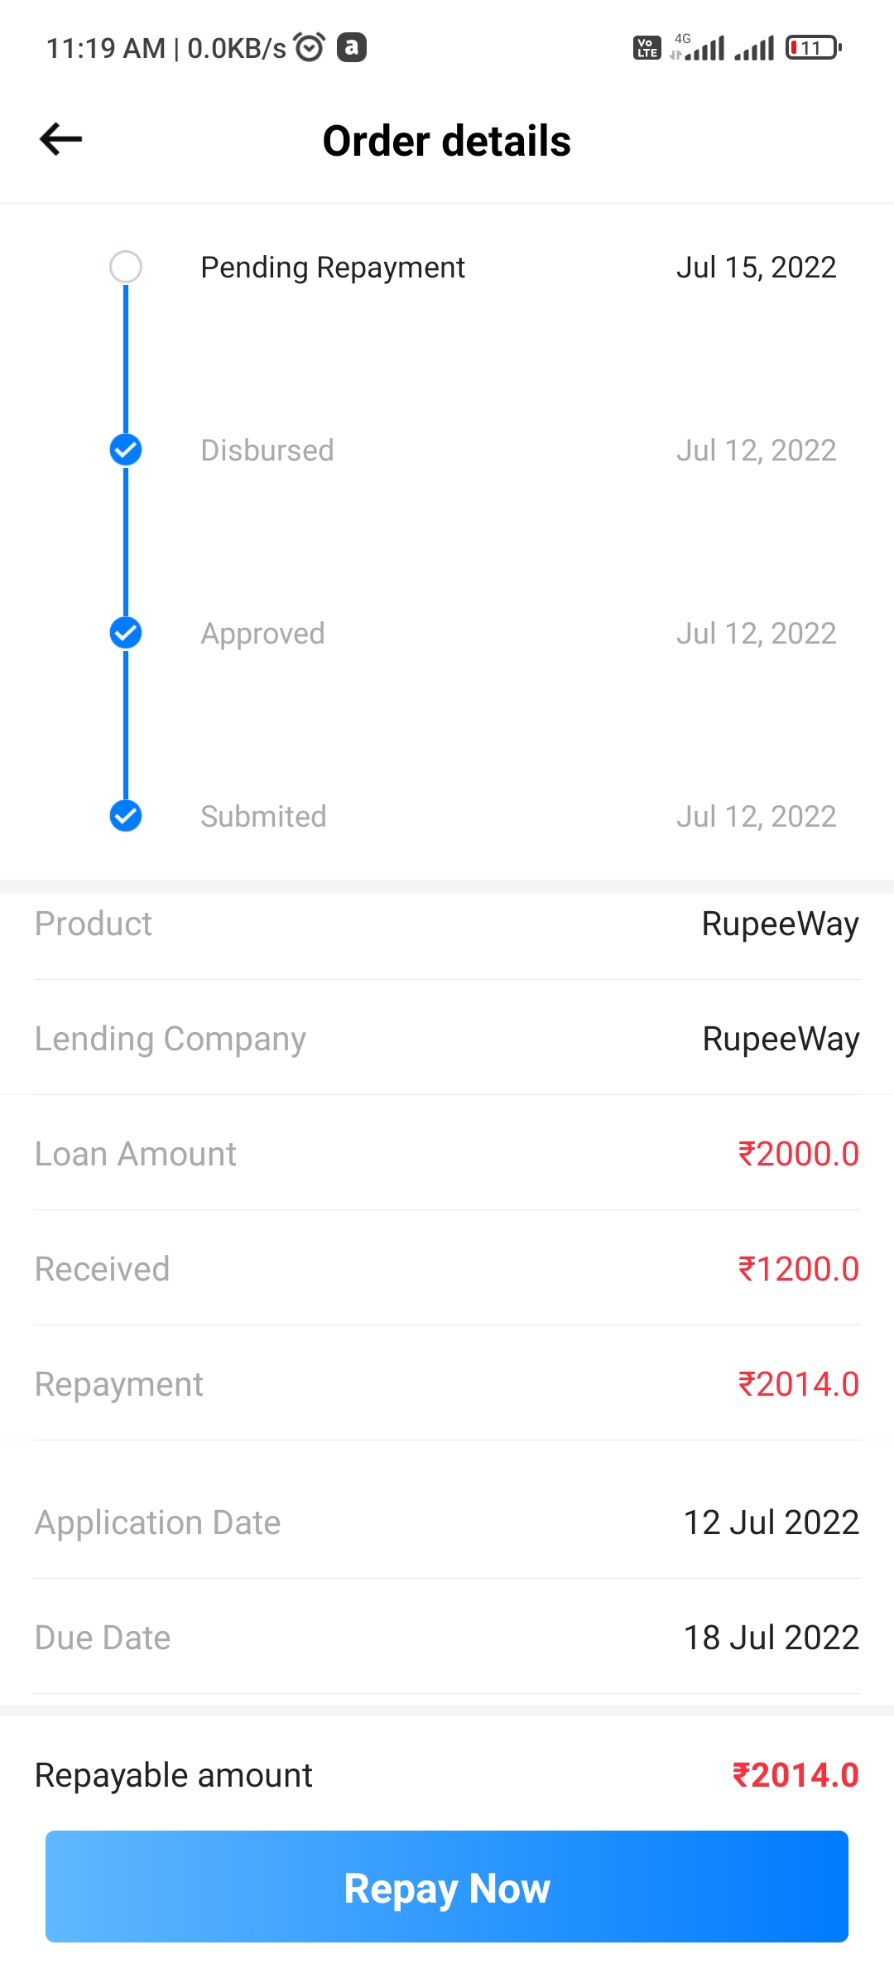Tap the Application Date row
The width and height of the screenshot is (894, 1988).
(447, 1522)
